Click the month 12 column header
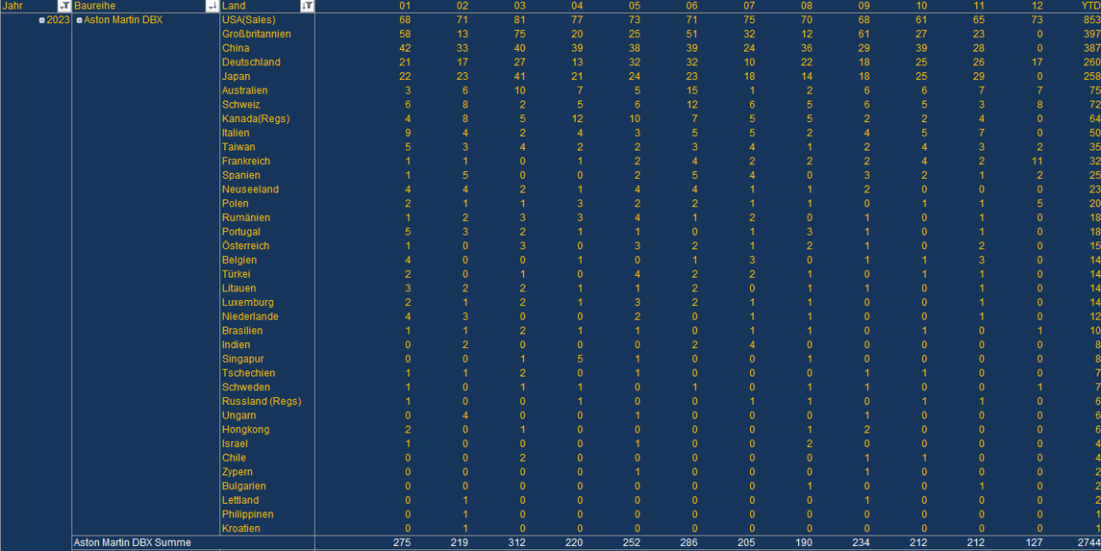Viewport: 1101px width, 551px height. [1036, 6]
